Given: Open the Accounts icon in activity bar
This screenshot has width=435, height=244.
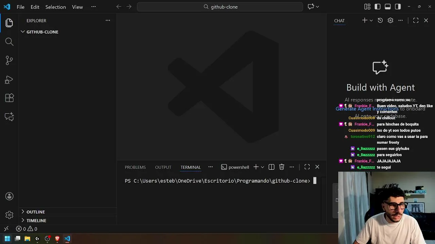Looking at the screenshot, I should coord(9,196).
